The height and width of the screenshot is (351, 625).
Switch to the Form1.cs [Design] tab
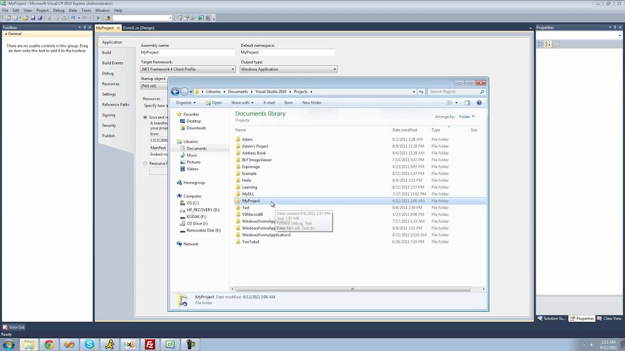tap(139, 28)
